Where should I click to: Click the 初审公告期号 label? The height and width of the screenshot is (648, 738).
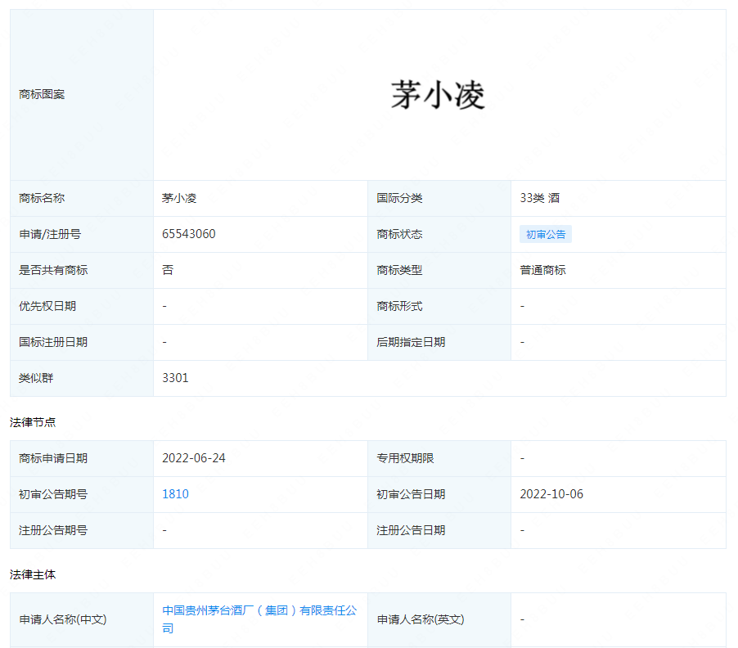[x=53, y=494]
